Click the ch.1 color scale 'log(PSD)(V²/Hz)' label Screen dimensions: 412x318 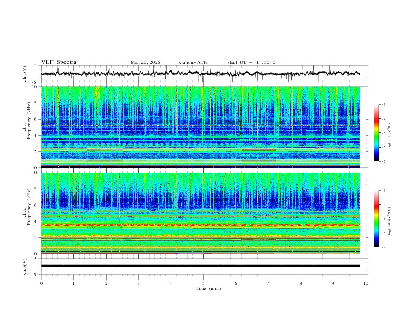click(x=390, y=136)
